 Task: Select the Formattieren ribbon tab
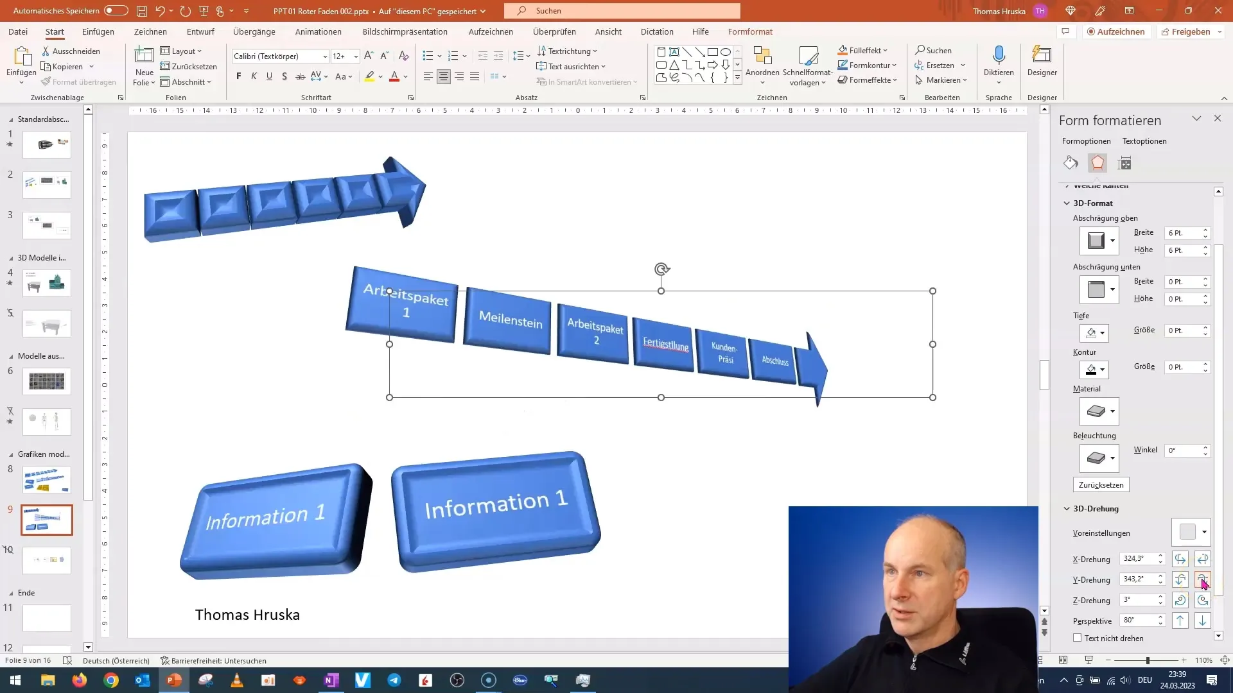(750, 31)
